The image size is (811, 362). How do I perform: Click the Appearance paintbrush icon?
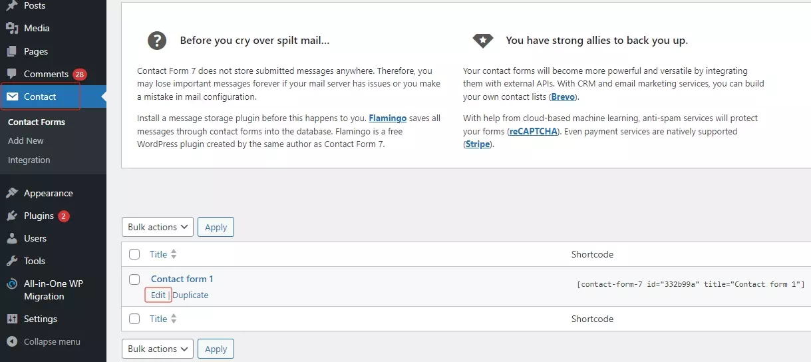coord(12,193)
